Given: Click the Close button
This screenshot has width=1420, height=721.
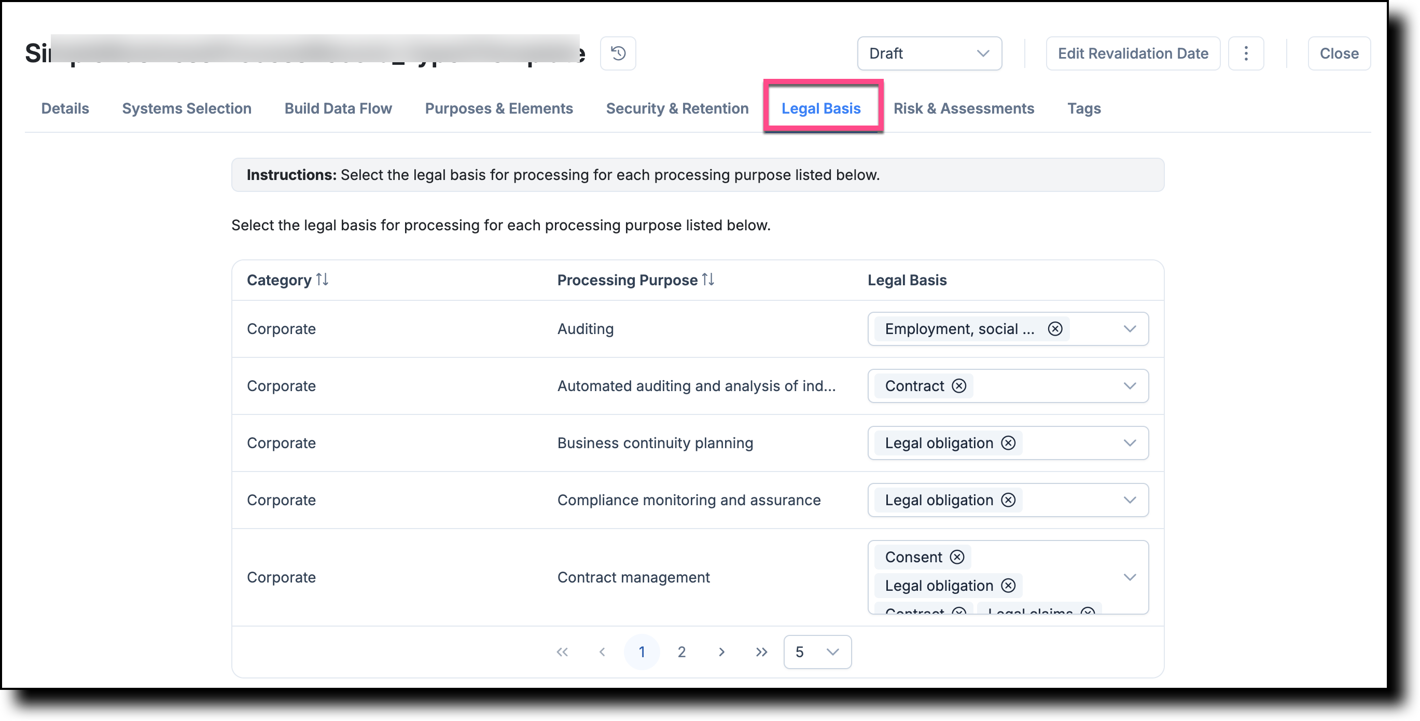Looking at the screenshot, I should 1339,53.
